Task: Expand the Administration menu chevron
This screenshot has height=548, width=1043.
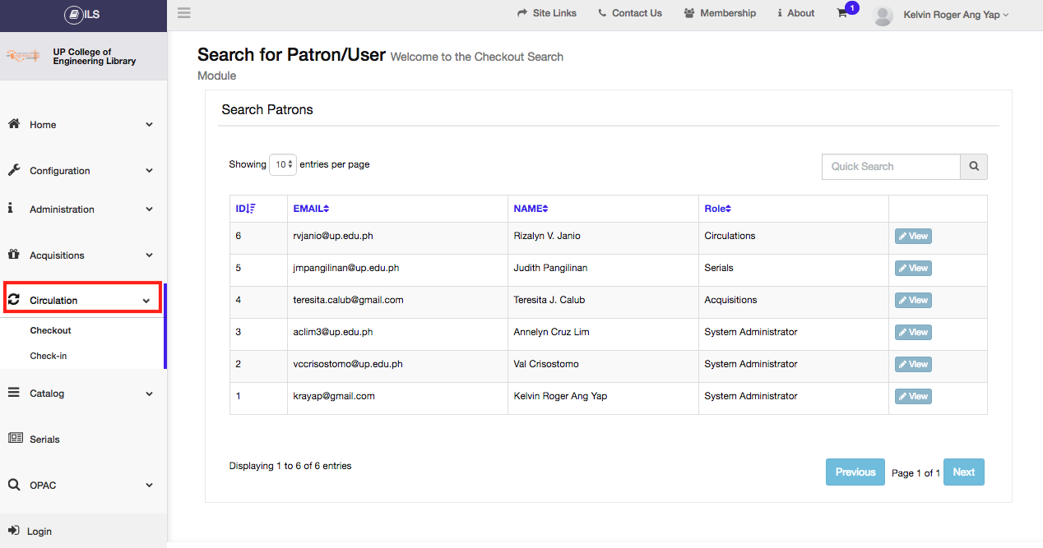Action: tap(149, 210)
